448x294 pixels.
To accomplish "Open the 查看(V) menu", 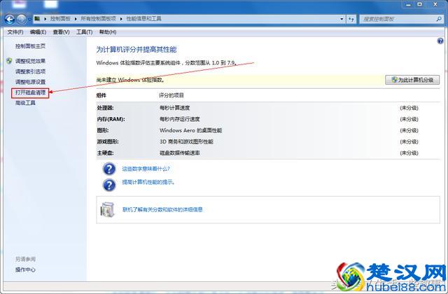I will pyautogui.click(x=61, y=32).
